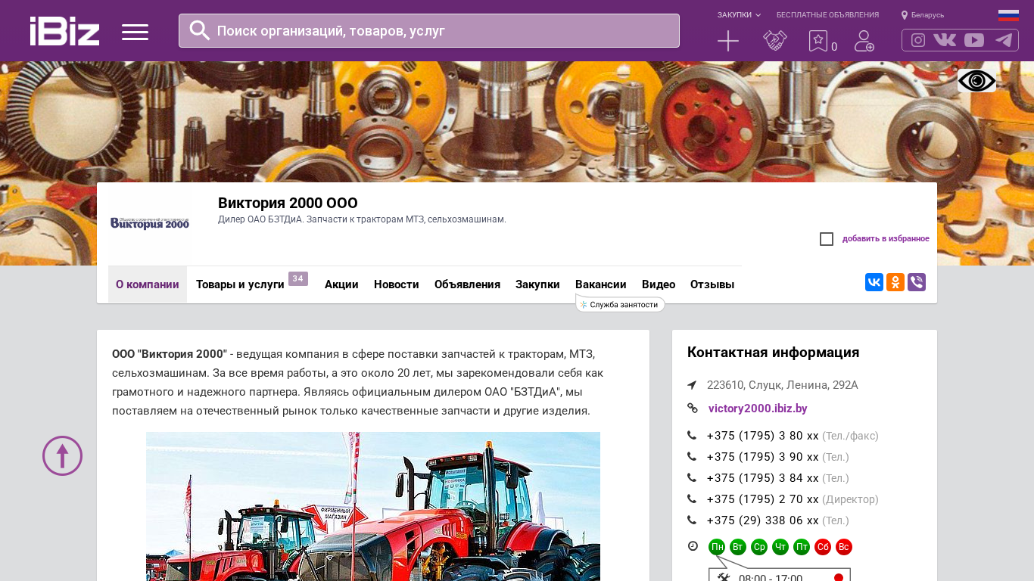Open the hamburger main menu
1034x581 pixels.
[135, 32]
